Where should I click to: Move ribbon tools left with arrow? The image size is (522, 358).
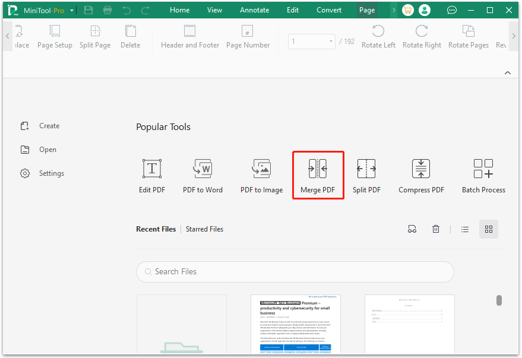(x=8, y=36)
